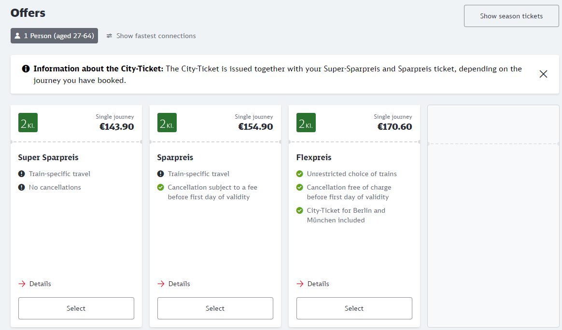
Task: Click the Super Sparpreis Details arrow icon
Action: click(22, 284)
